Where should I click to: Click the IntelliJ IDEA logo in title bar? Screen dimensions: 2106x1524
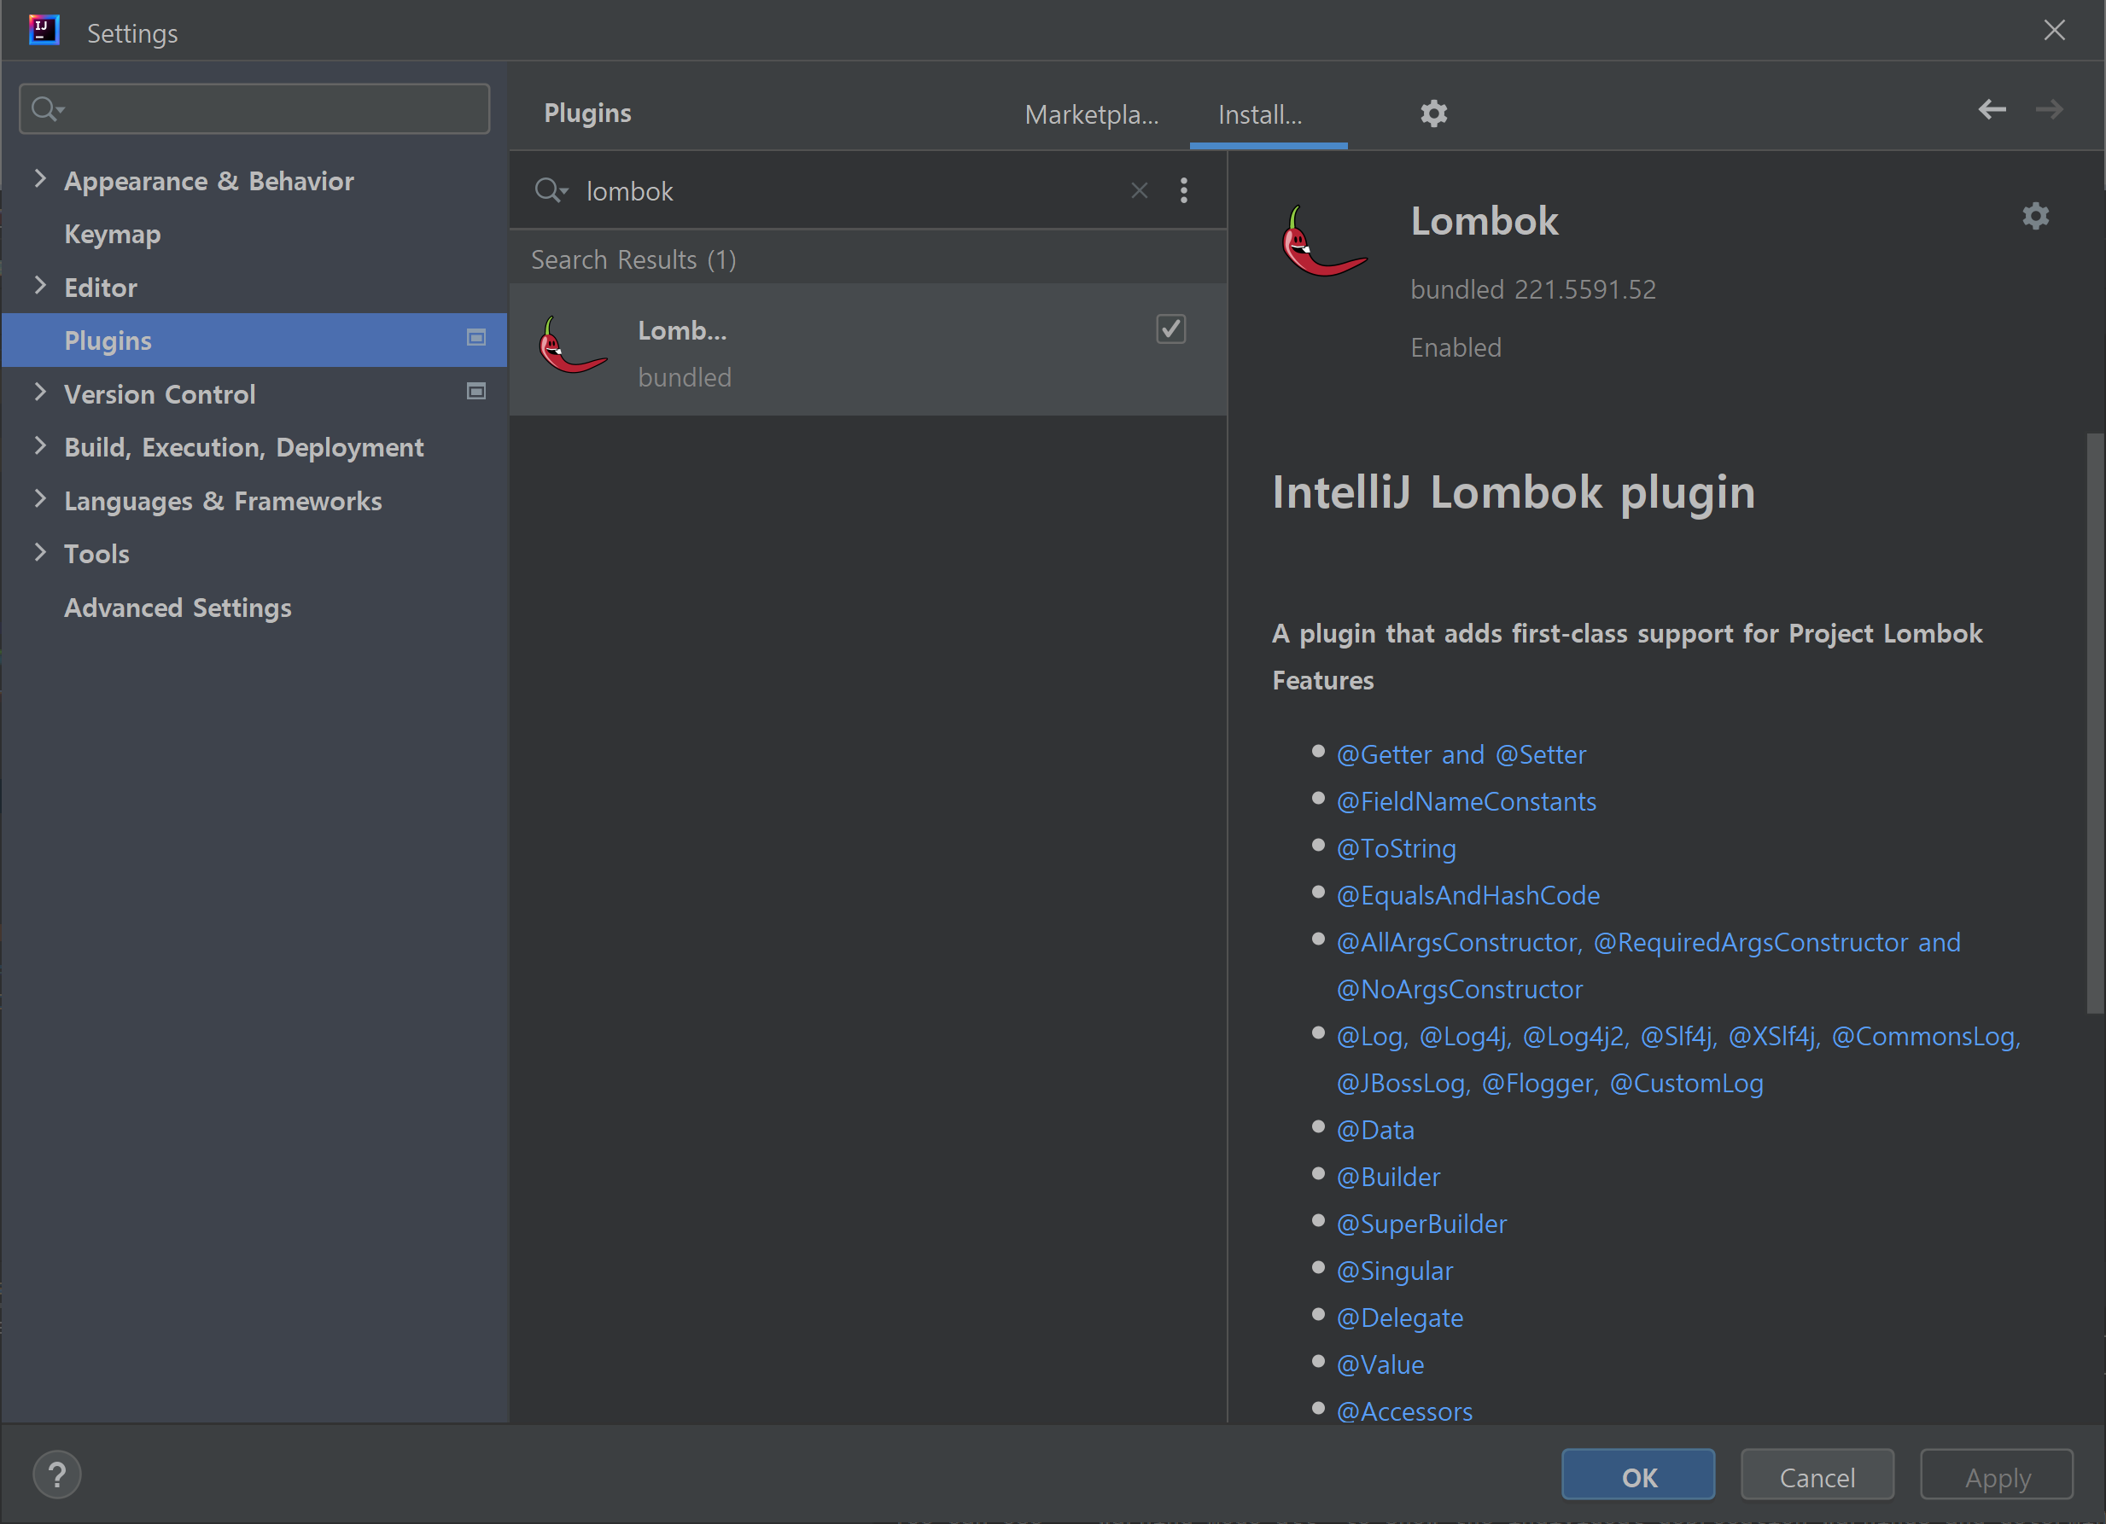pyautogui.click(x=43, y=30)
